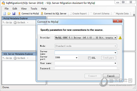137x91 pixels.
Task: Open the File menu
Action: coord(6,9)
